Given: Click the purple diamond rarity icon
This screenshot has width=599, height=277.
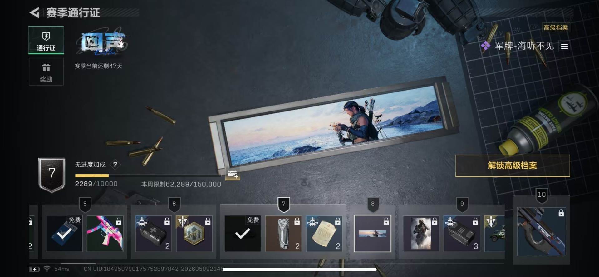Looking at the screenshot, I should click(485, 46).
